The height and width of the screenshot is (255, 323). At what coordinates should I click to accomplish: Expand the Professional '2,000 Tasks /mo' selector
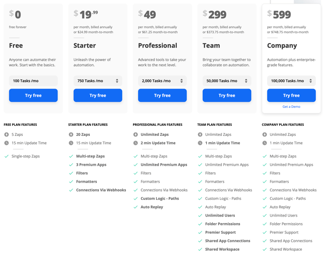[162, 81]
